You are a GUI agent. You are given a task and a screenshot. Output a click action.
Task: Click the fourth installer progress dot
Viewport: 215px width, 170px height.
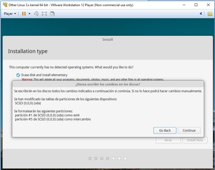click(108, 158)
